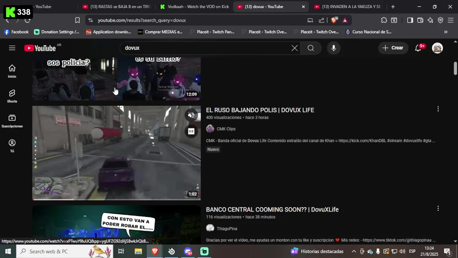Open the Facebook bookmark
Viewport: 458px width, 258px height.
click(x=16, y=32)
